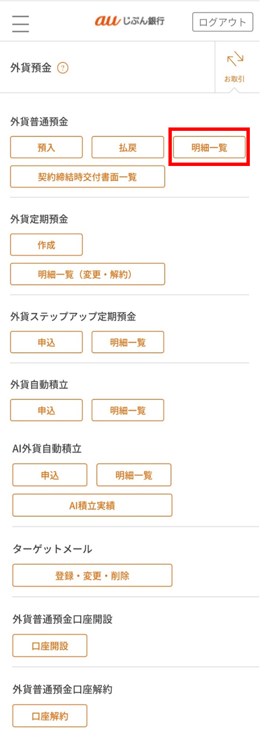The image size is (260, 737).
Task: Open 明細一覧 for 外貨自動積立
Action: pos(128,410)
